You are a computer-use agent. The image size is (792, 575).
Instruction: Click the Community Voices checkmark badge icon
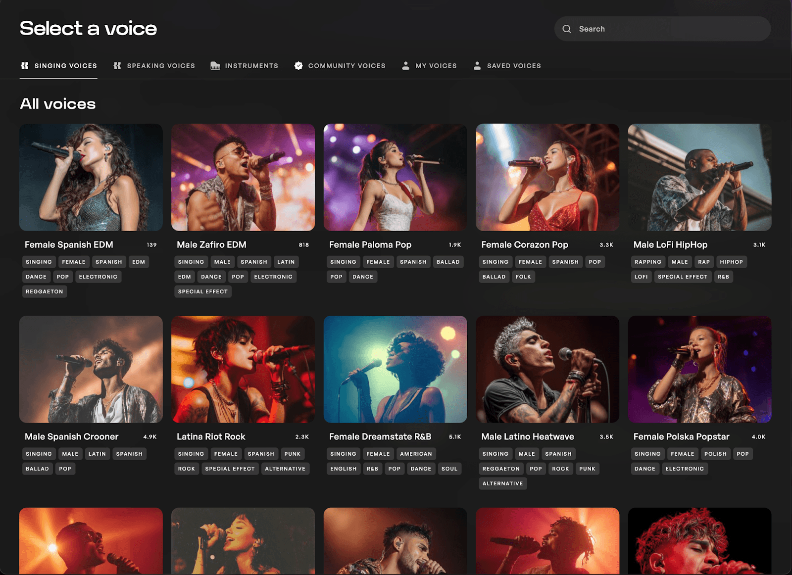coord(298,65)
